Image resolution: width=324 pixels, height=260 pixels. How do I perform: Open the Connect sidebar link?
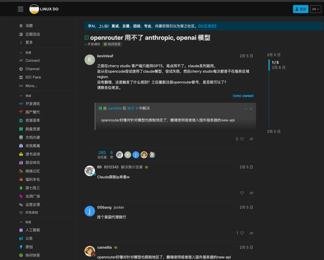pos(32,60)
